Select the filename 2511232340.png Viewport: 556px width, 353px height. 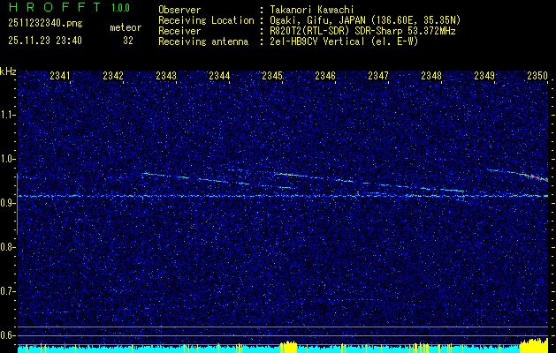pyautogui.click(x=45, y=24)
